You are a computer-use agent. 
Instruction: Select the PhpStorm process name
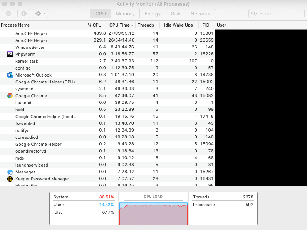25,54
